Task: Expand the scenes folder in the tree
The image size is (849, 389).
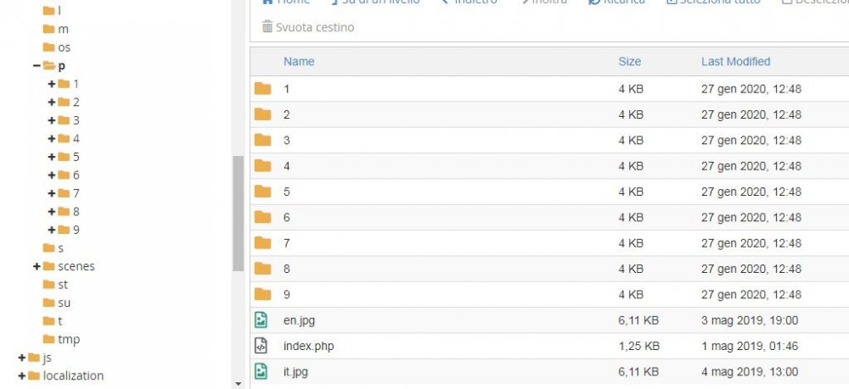Action: pyautogui.click(x=37, y=266)
